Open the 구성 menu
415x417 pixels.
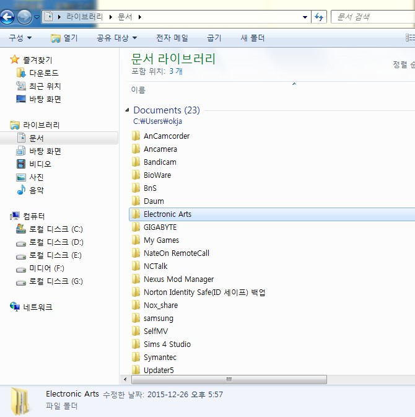pyautogui.click(x=20, y=38)
